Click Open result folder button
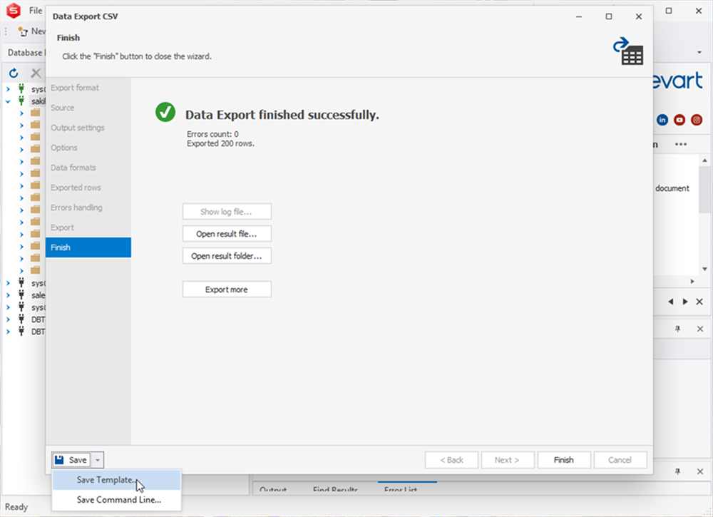 tap(227, 255)
